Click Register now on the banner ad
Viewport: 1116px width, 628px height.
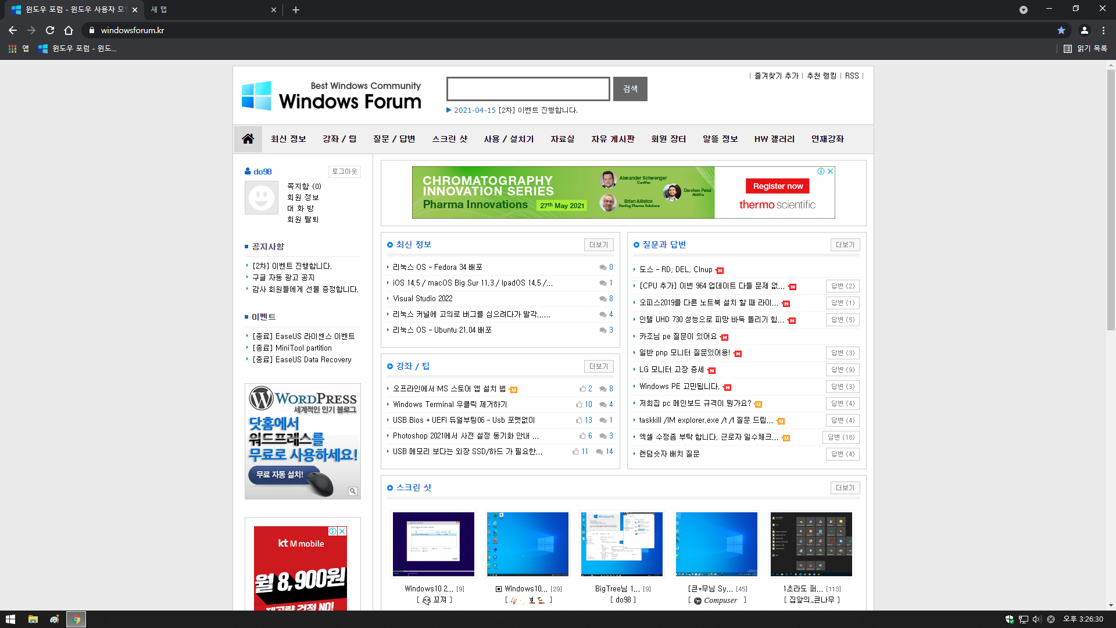pos(778,186)
